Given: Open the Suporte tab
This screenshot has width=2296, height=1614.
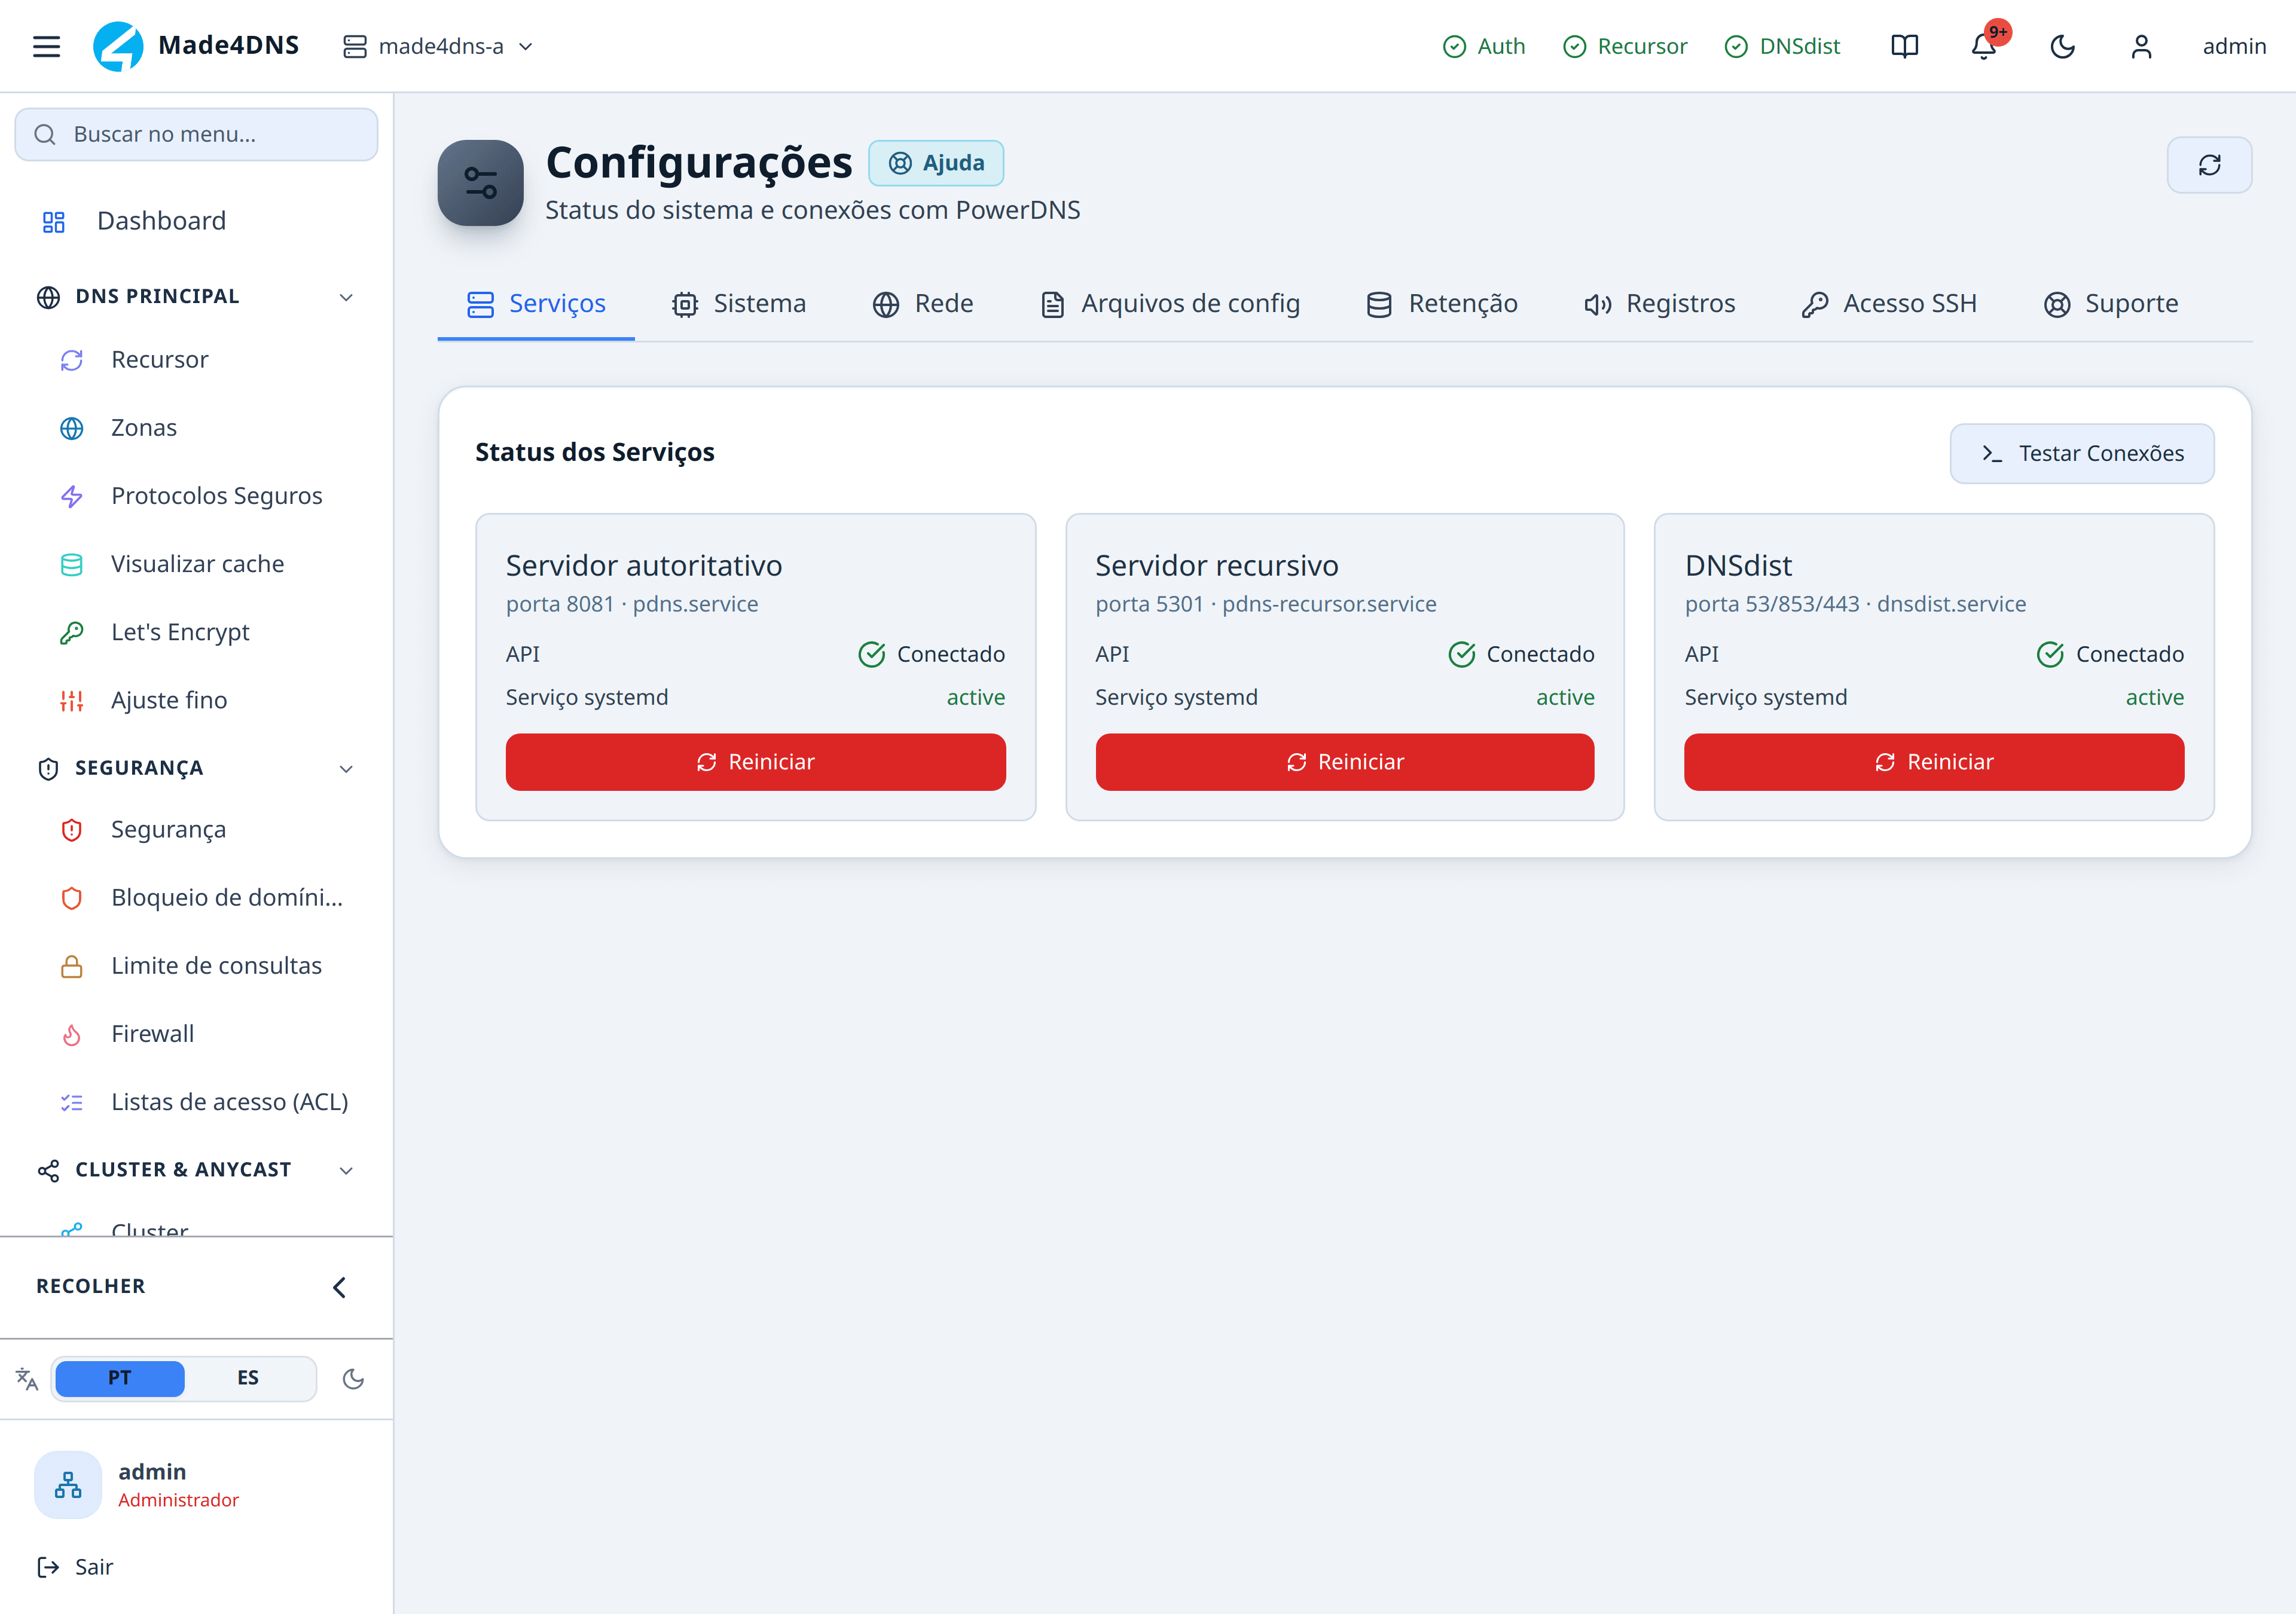Looking at the screenshot, I should tap(2111, 304).
